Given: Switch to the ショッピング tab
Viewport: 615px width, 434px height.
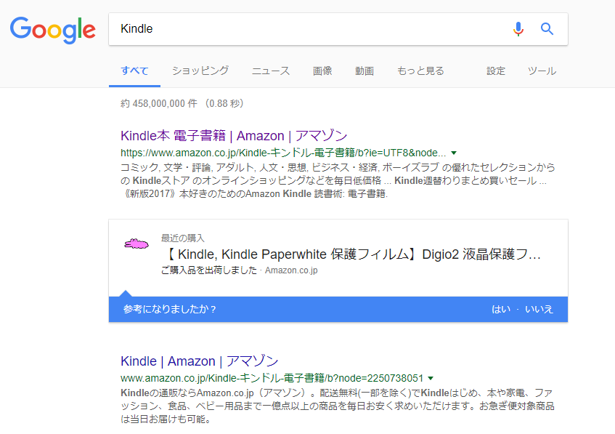Looking at the screenshot, I should click(x=200, y=71).
